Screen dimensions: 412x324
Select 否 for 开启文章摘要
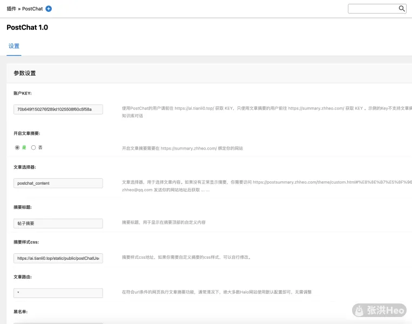(x=33, y=147)
